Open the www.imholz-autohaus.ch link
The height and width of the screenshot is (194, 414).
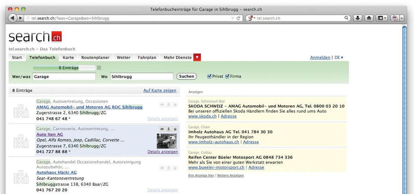coord(214,142)
